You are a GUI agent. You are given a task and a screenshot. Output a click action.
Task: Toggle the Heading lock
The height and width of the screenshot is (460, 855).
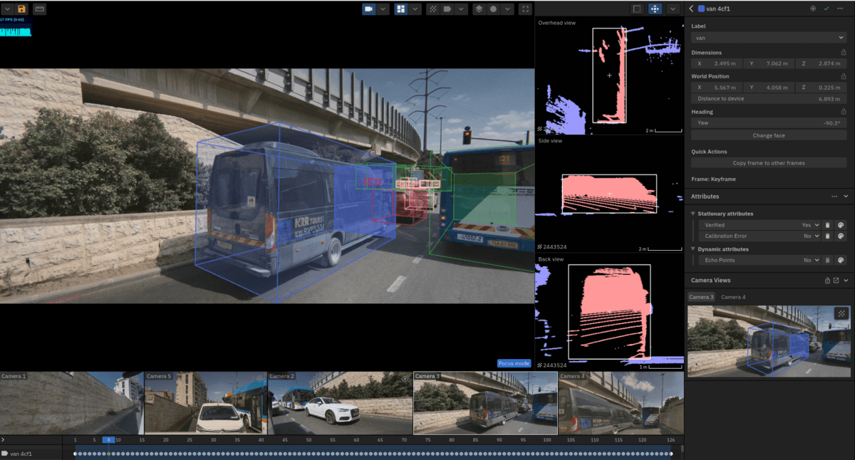pyautogui.click(x=844, y=112)
